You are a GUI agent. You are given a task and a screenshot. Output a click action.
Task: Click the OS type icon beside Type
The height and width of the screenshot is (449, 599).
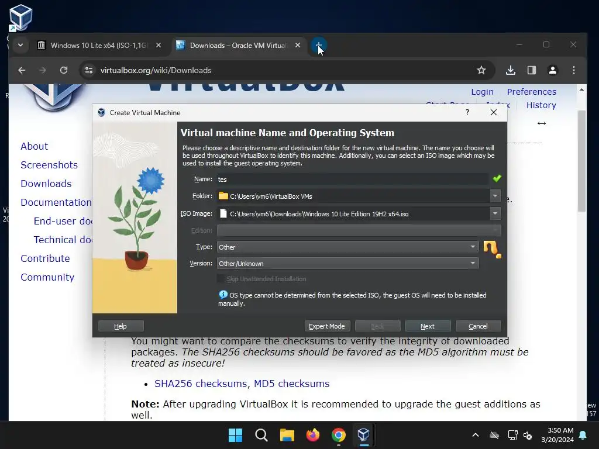click(x=492, y=249)
